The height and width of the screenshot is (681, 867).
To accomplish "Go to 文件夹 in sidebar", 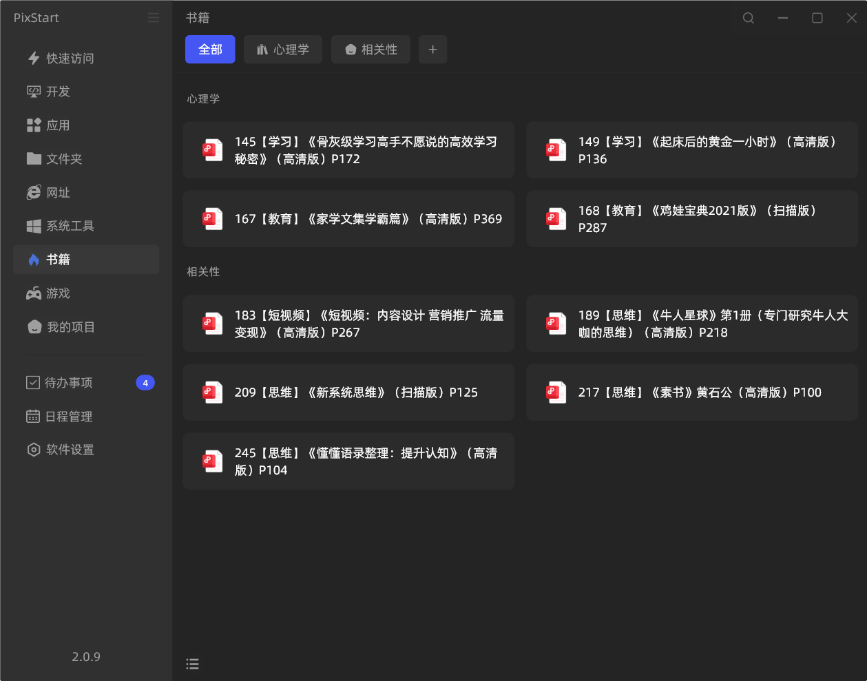I will (x=86, y=159).
